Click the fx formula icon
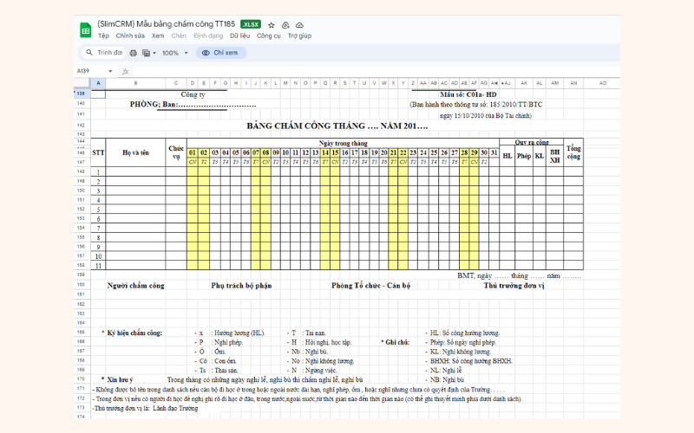 126,71
